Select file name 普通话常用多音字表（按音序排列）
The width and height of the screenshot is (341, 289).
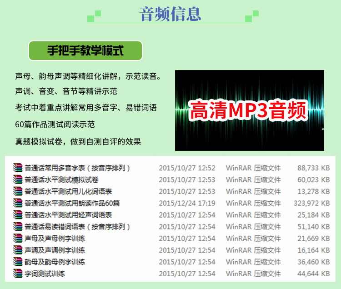click(x=77, y=168)
